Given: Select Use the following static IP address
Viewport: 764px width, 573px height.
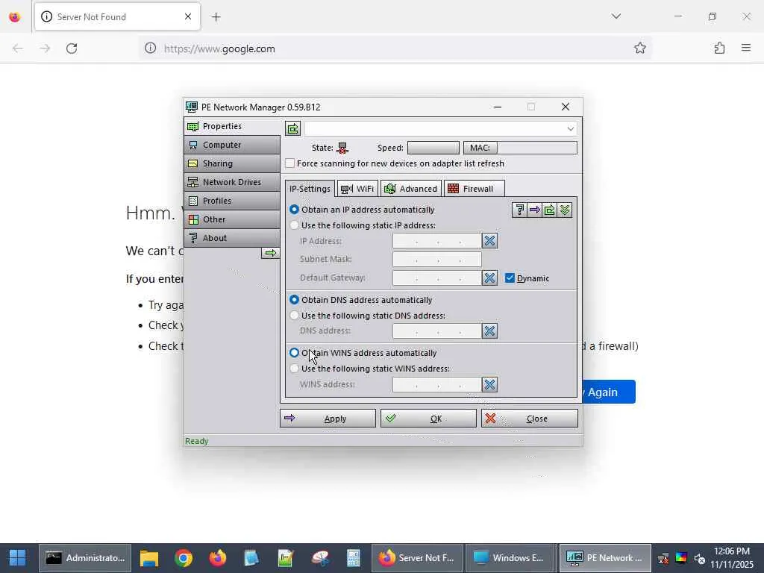Looking at the screenshot, I should (294, 225).
